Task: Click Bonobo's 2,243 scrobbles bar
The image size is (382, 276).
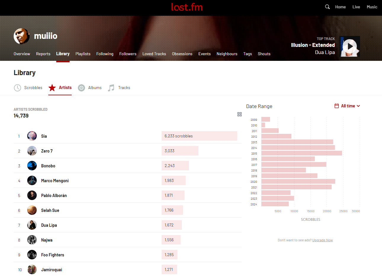Action: tap(175, 166)
